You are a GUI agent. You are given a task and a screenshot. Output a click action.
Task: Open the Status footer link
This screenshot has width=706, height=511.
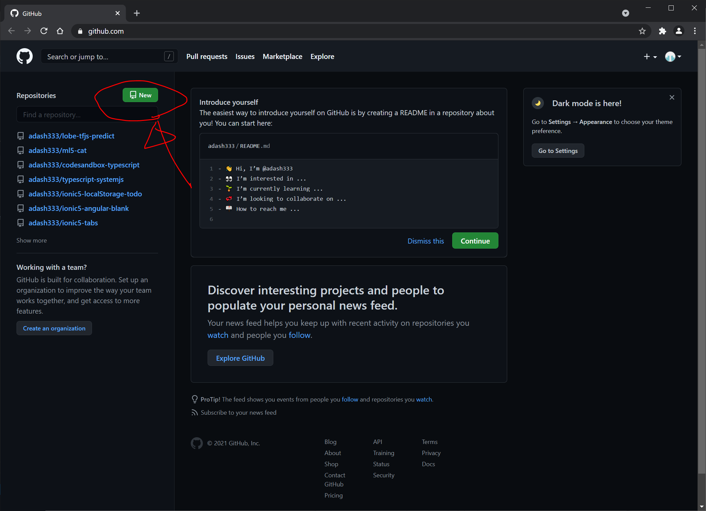tap(381, 464)
